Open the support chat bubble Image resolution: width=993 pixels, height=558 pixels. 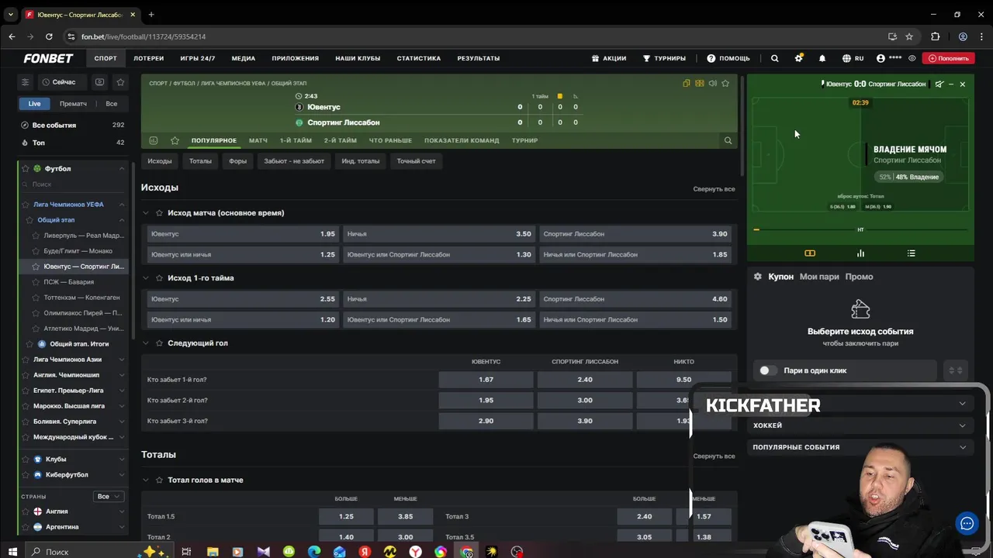click(x=967, y=523)
